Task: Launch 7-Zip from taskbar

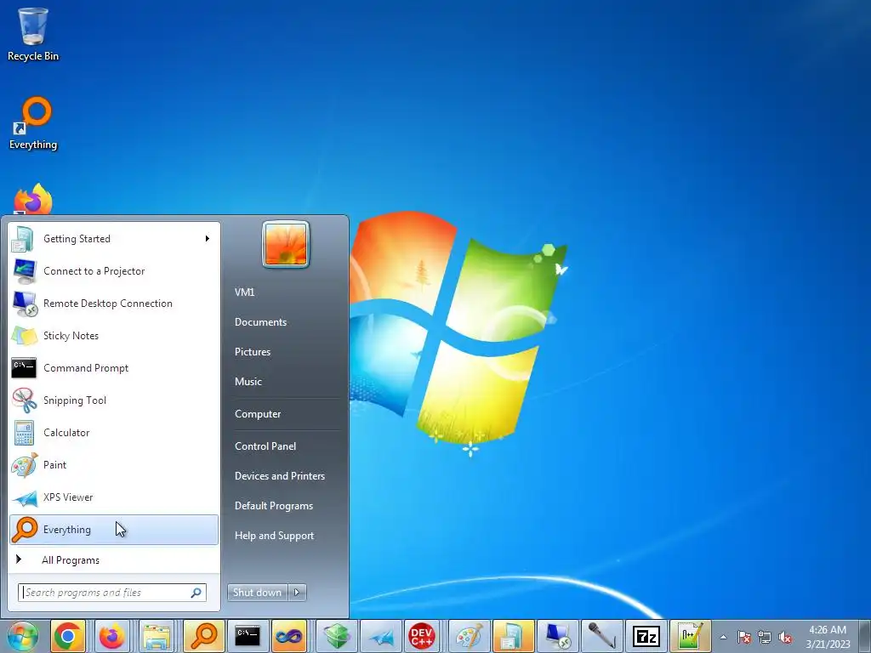Action: [646, 636]
